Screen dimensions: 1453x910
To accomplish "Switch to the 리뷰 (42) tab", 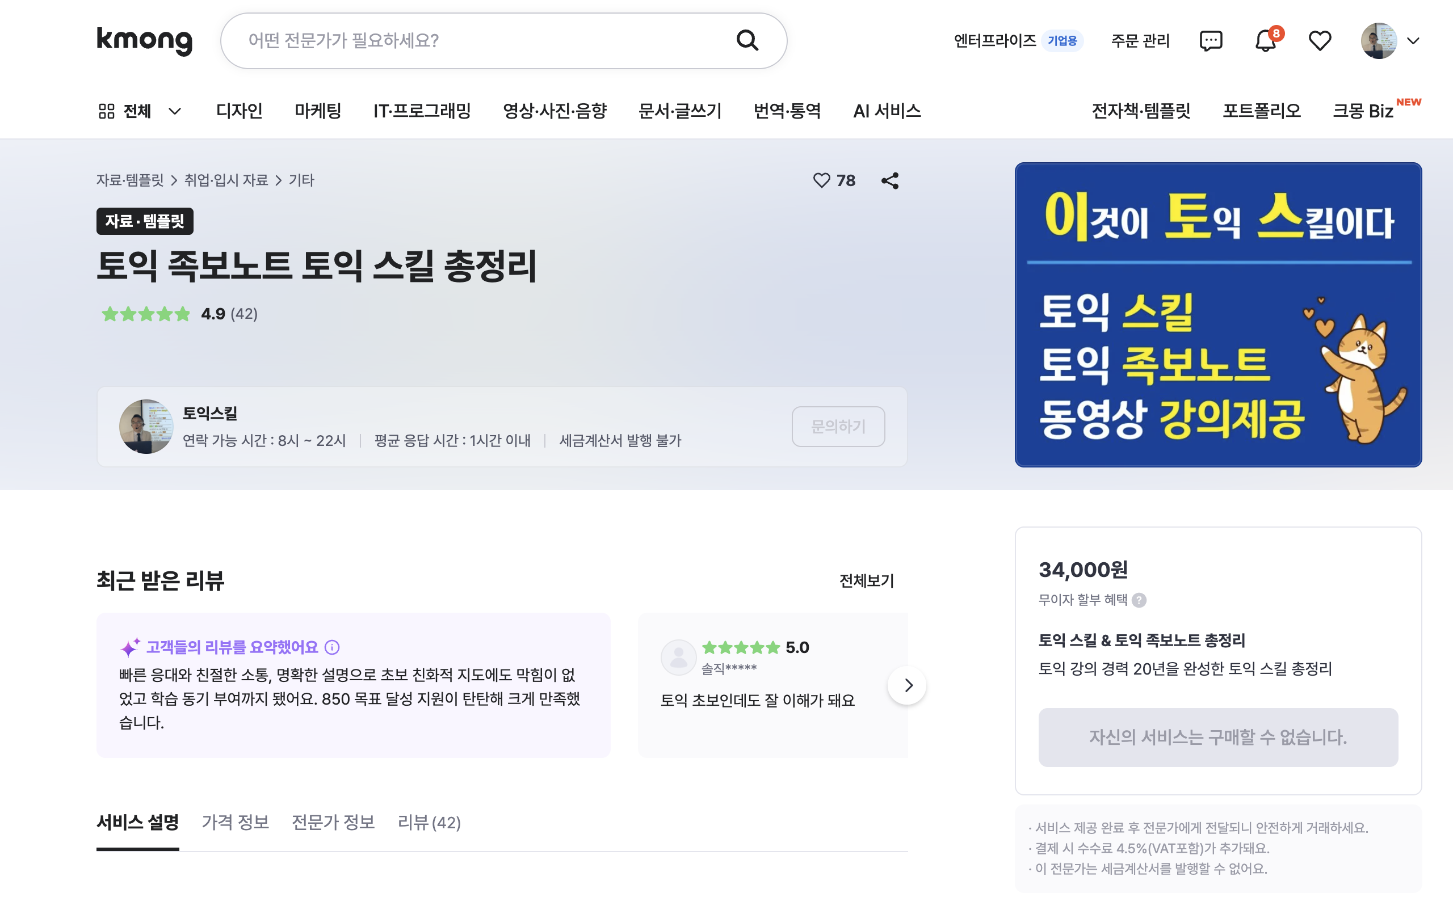I will (x=429, y=822).
